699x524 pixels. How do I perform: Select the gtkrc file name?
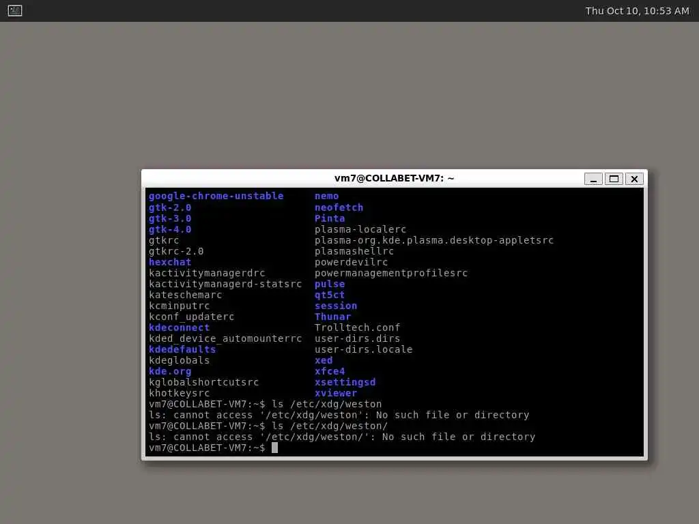[164, 240]
